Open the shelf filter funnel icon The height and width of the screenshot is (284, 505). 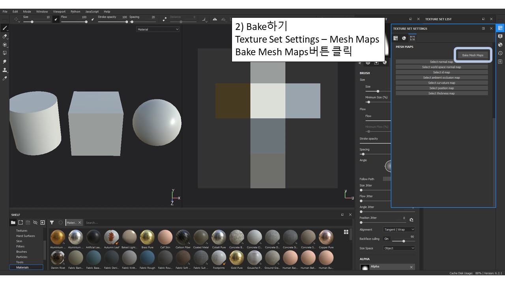pos(52,222)
